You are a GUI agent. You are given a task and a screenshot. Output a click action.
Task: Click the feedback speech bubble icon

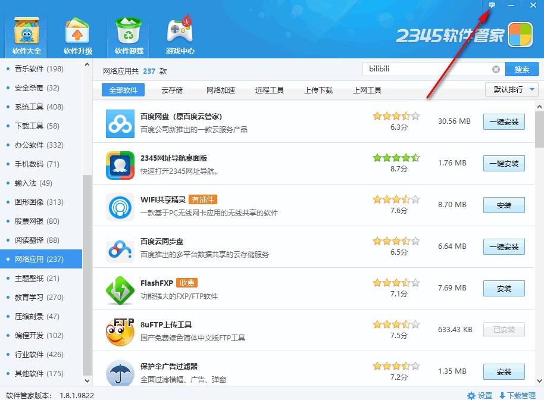(492, 5)
